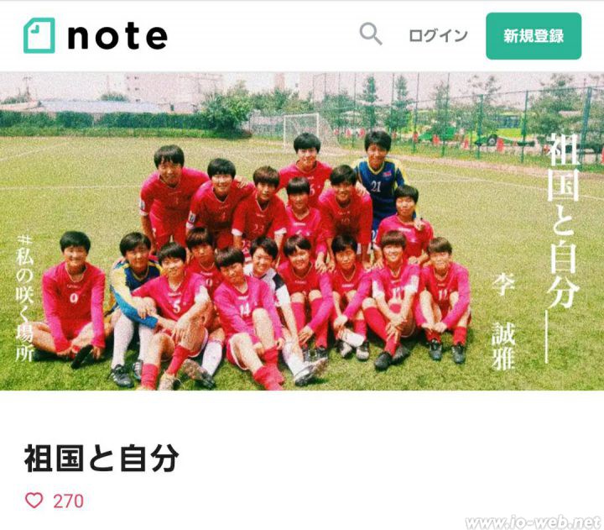Click the green 新規登録 button
The width and height of the screenshot is (604, 530).
[x=534, y=36]
